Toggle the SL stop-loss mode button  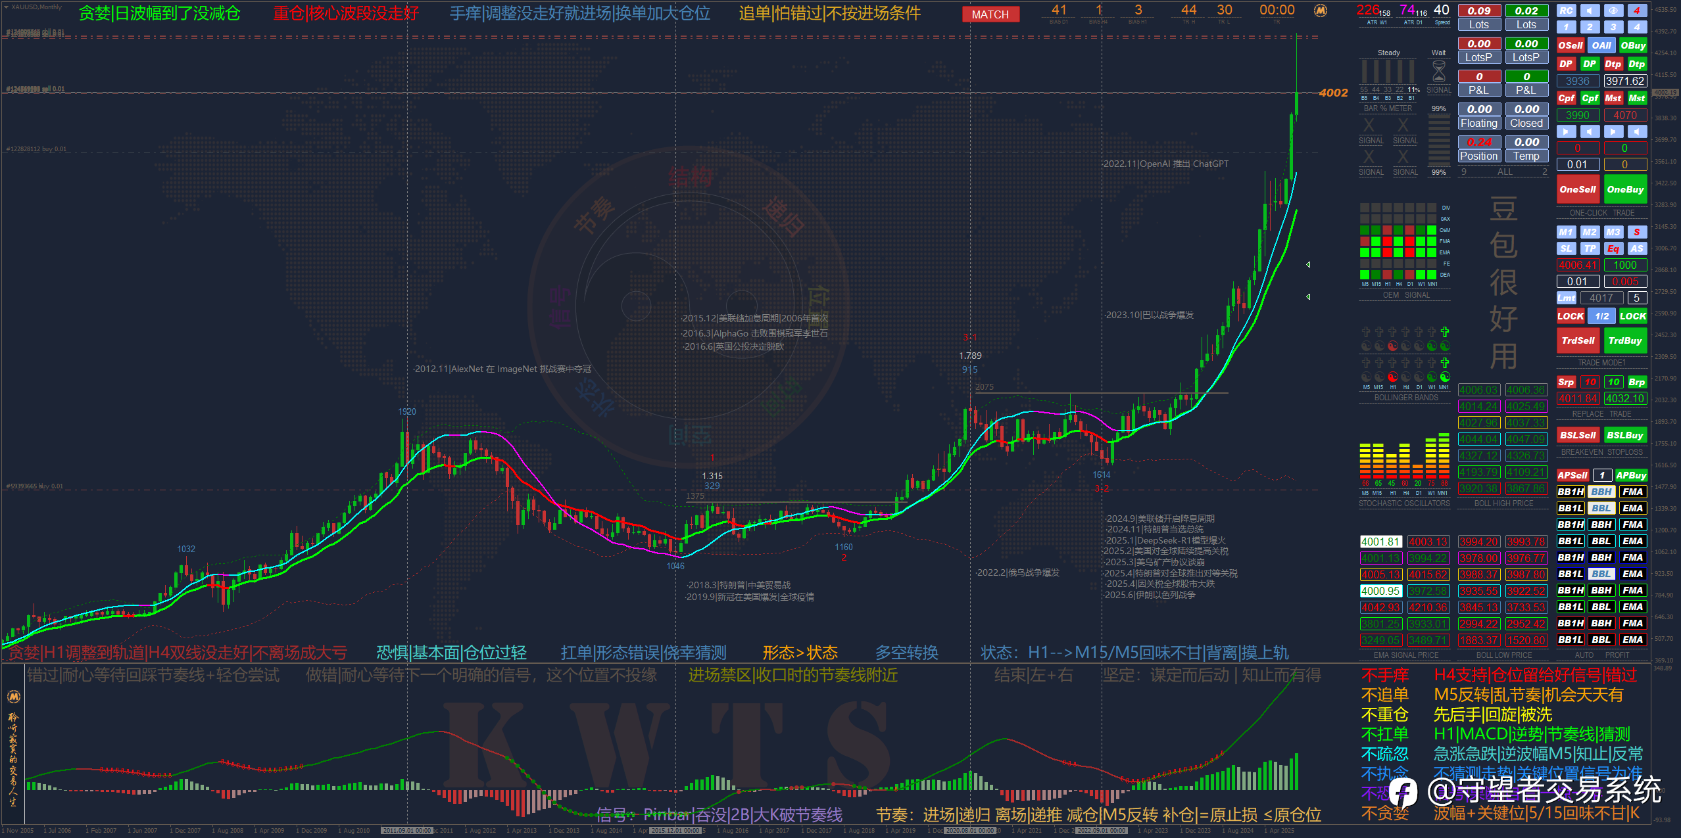pyautogui.click(x=1566, y=248)
